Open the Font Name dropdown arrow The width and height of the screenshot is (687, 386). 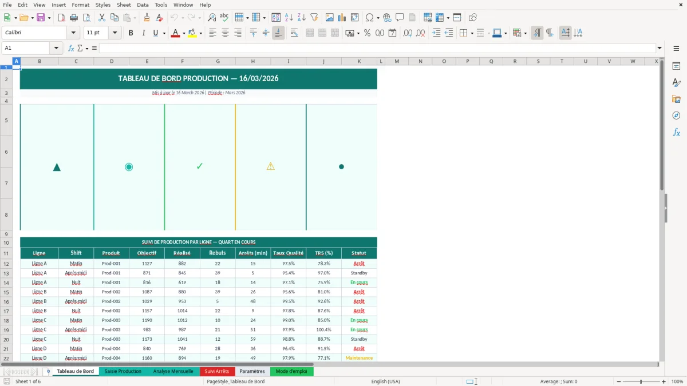(73, 33)
